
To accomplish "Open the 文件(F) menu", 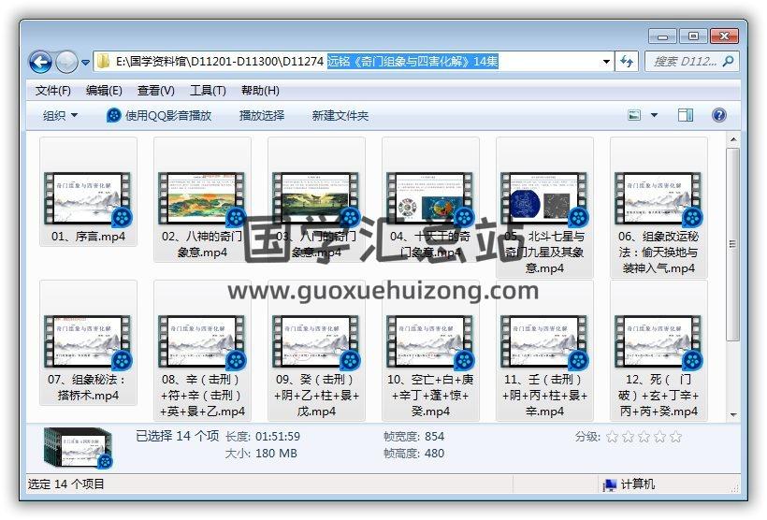I will [x=53, y=91].
